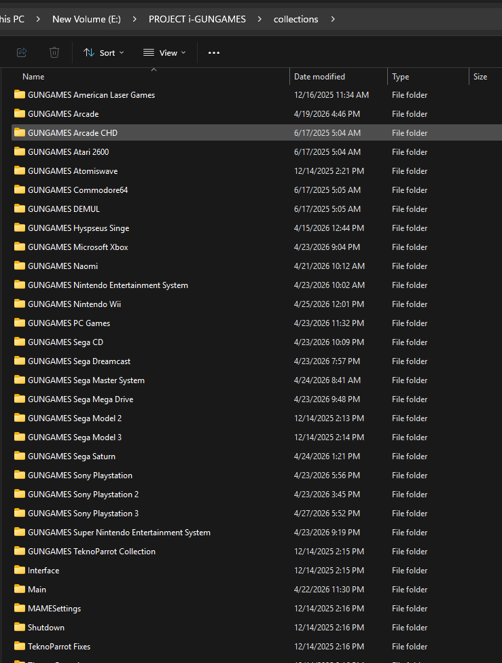Image resolution: width=502 pixels, height=663 pixels.
Task: Open the View dropdown menu
Action: click(x=164, y=53)
